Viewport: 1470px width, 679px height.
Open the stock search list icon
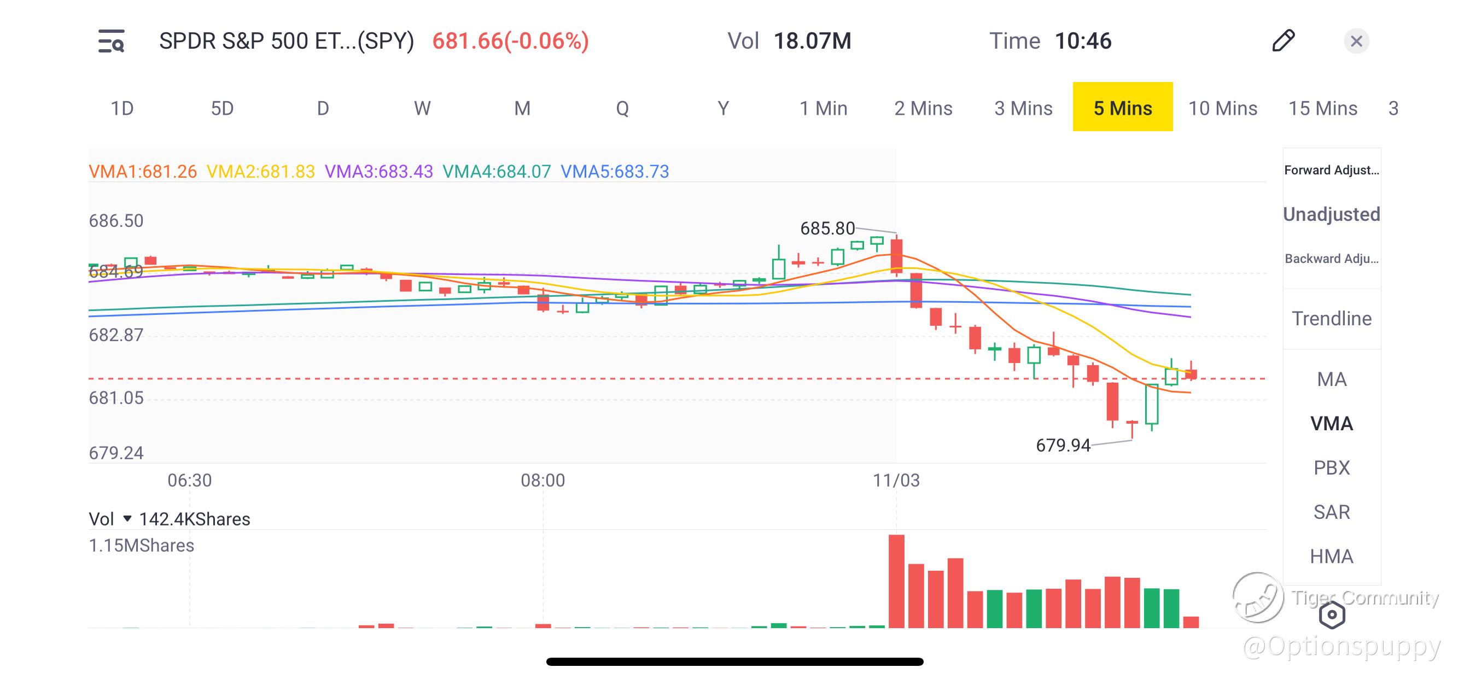click(111, 41)
